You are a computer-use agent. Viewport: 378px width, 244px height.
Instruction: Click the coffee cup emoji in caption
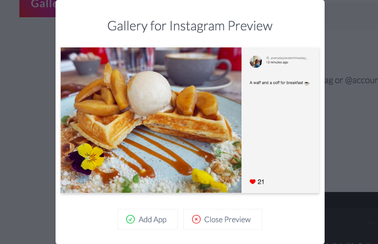tap(307, 83)
